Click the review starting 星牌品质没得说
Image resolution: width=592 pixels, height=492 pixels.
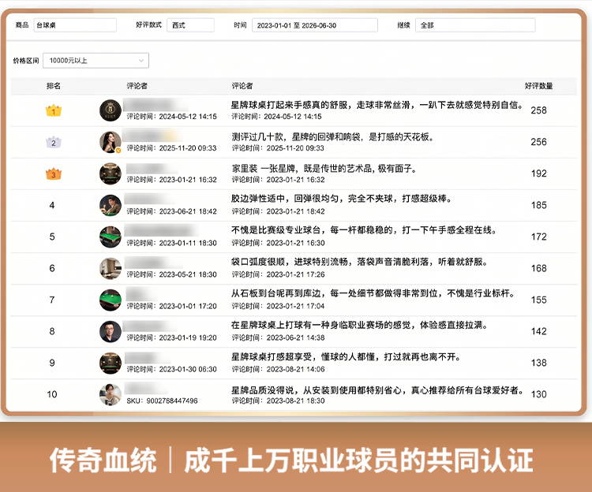377,390
